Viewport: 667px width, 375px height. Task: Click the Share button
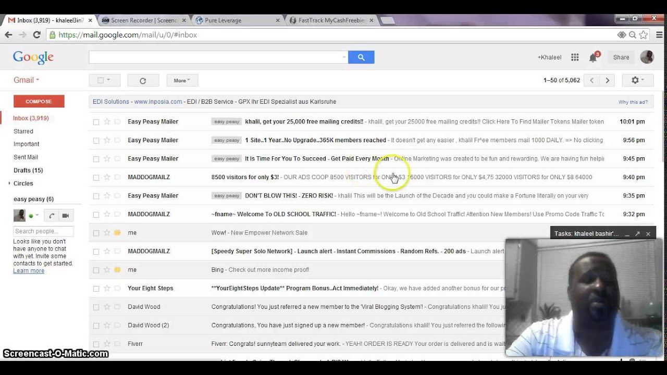coord(621,57)
